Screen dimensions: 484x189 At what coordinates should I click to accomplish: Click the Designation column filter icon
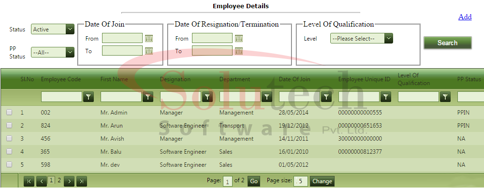point(207,97)
